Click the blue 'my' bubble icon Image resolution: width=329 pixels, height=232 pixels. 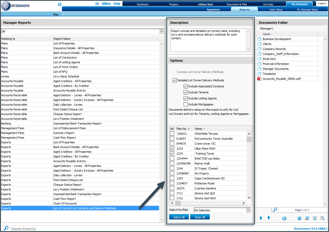point(307,218)
